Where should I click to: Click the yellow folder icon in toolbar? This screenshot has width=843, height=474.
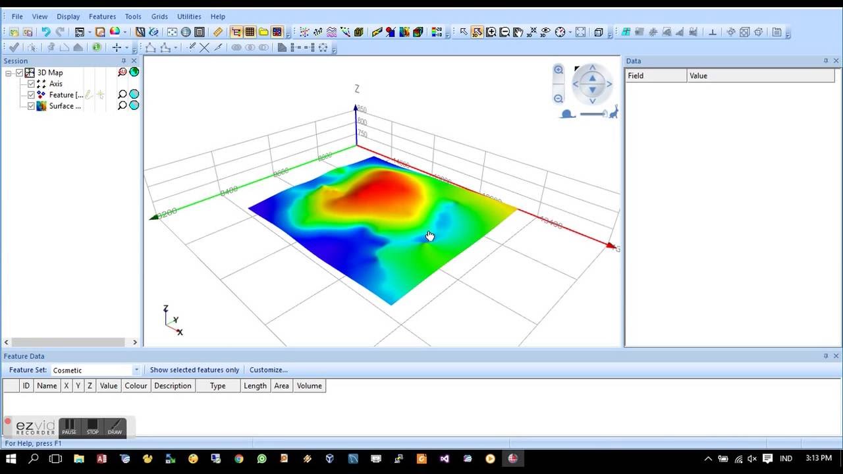click(263, 32)
